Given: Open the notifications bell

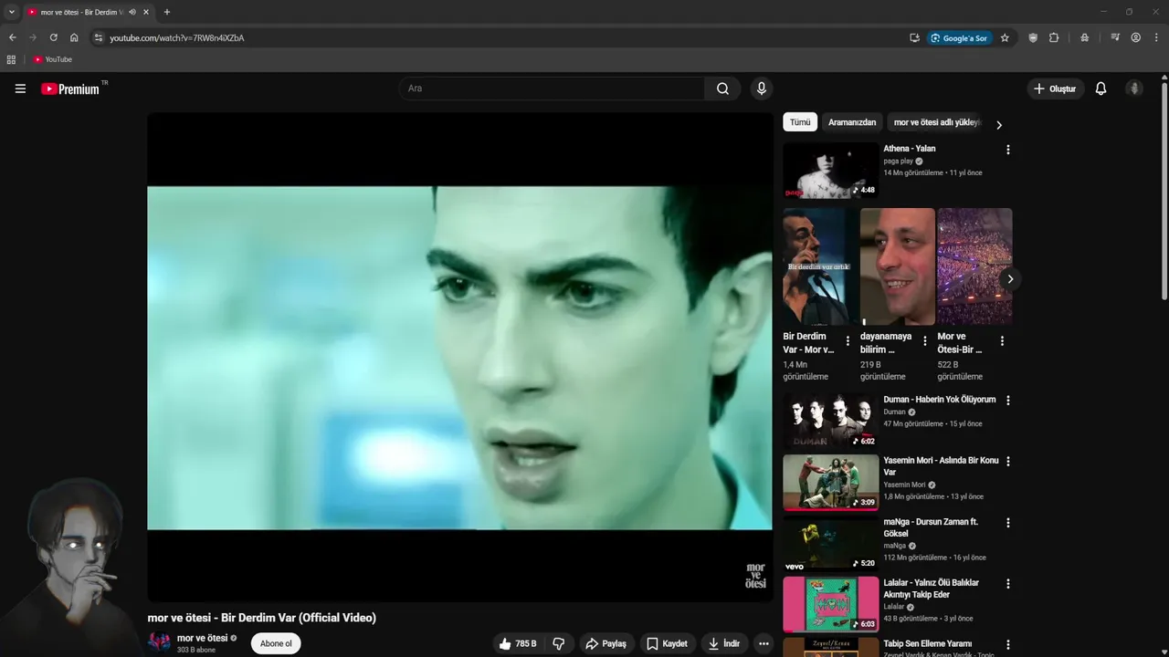Looking at the screenshot, I should [x=1101, y=89].
